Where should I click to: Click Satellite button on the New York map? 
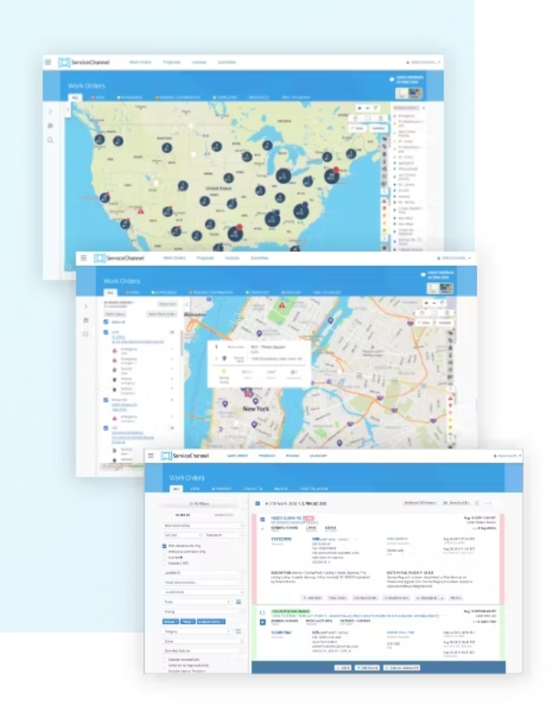(x=444, y=323)
